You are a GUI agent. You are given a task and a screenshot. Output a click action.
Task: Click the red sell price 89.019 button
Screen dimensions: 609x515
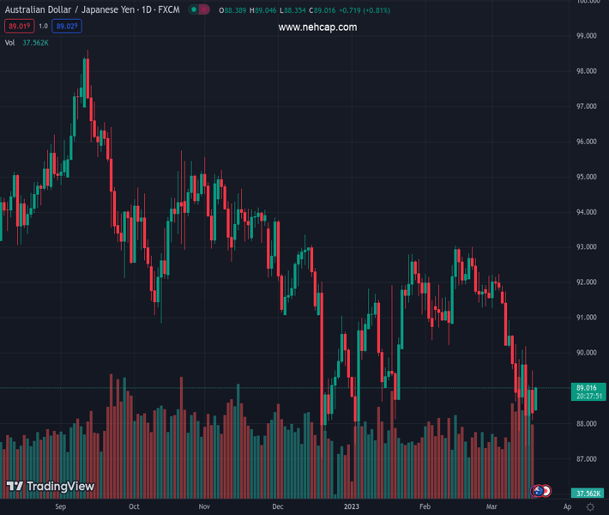pos(19,27)
